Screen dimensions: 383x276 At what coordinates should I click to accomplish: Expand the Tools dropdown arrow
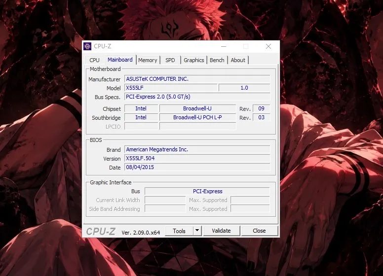197,231
